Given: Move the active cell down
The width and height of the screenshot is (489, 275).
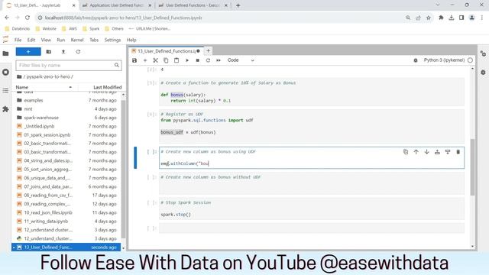Looking at the screenshot, I should click(x=426, y=152).
